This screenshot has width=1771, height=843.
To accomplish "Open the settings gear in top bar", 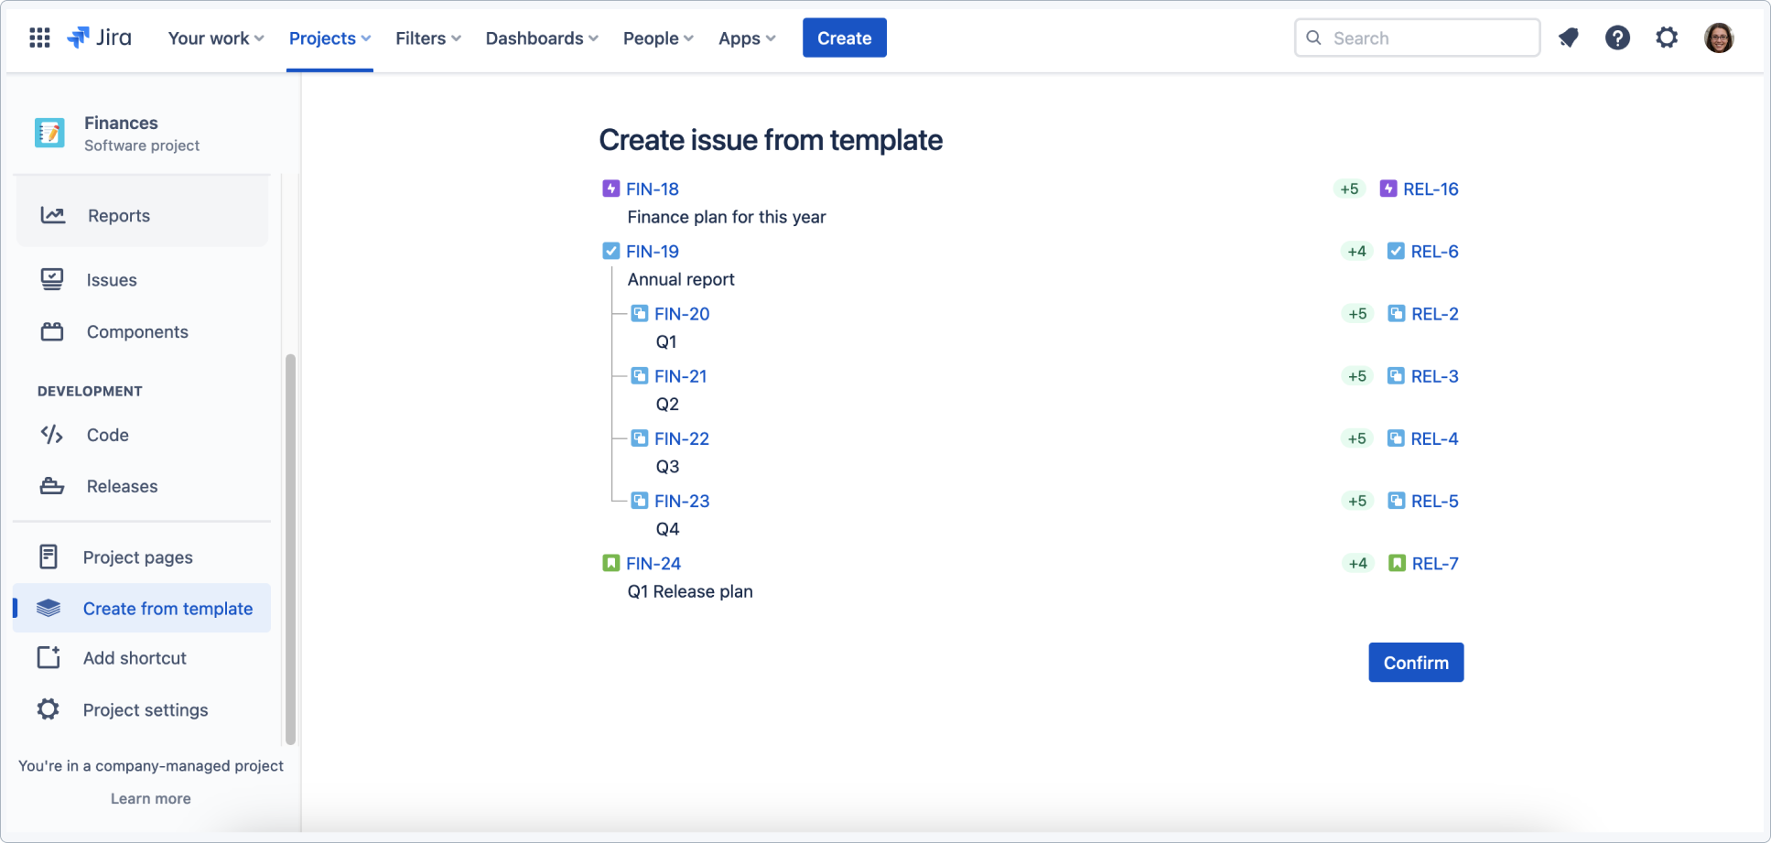I will pos(1667,38).
